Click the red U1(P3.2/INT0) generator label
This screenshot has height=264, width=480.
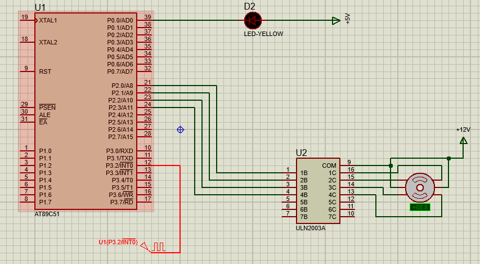[x=118, y=242]
